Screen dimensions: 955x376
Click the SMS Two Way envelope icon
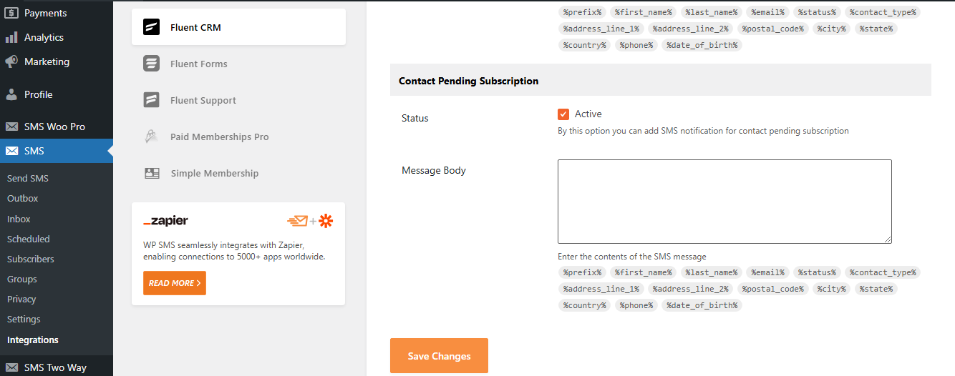tap(11, 367)
